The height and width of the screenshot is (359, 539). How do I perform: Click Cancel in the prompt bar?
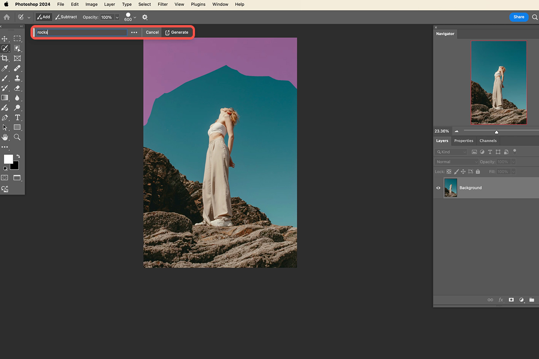coord(152,32)
